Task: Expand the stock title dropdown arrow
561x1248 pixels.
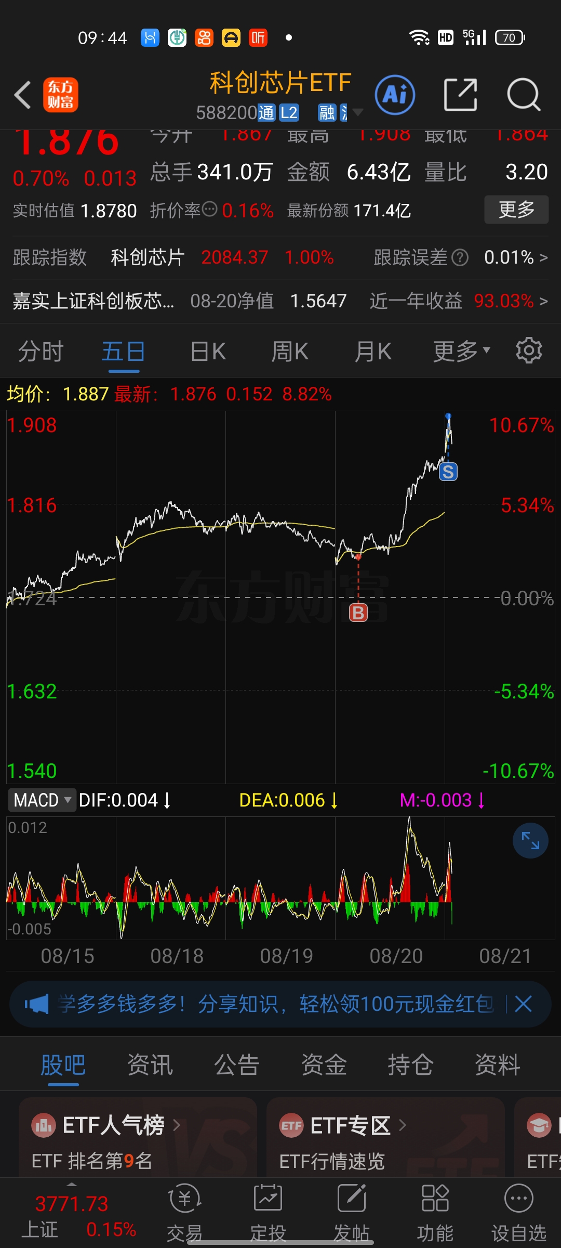Action: (358, 112)
